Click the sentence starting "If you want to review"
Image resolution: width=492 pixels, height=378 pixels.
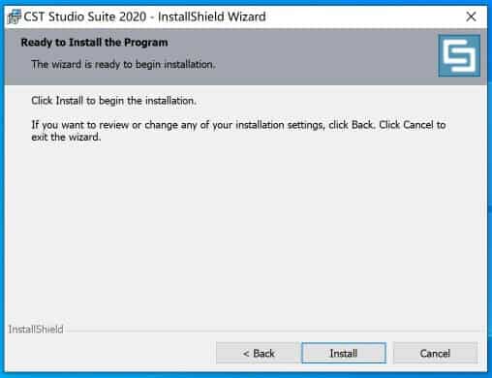click(x=238, y=125)
